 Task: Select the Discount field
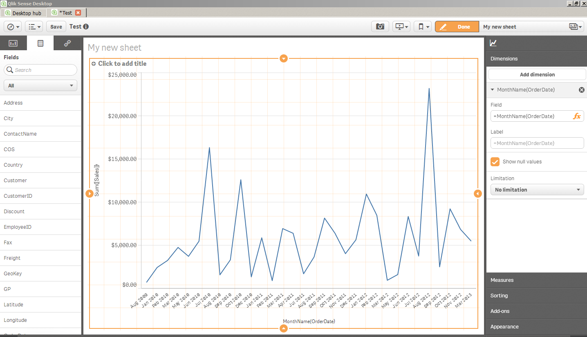[x=40, y=212]
